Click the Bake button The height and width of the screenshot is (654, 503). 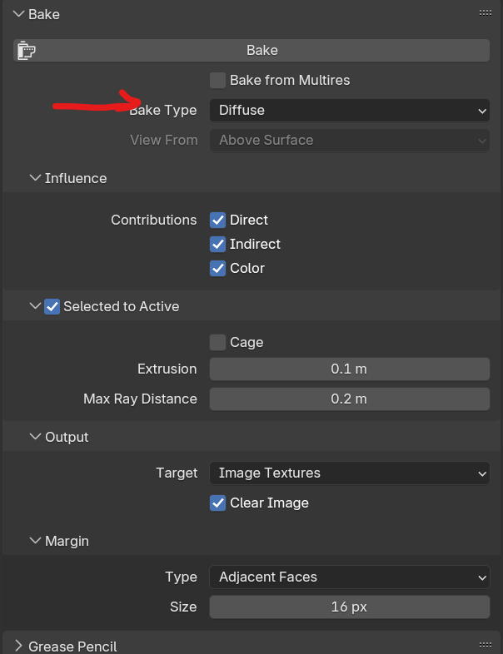pos(251,51)
